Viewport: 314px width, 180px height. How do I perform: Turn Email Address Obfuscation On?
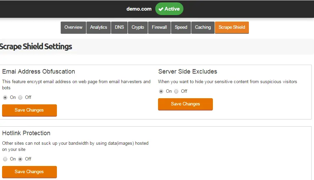coord(5,98)
